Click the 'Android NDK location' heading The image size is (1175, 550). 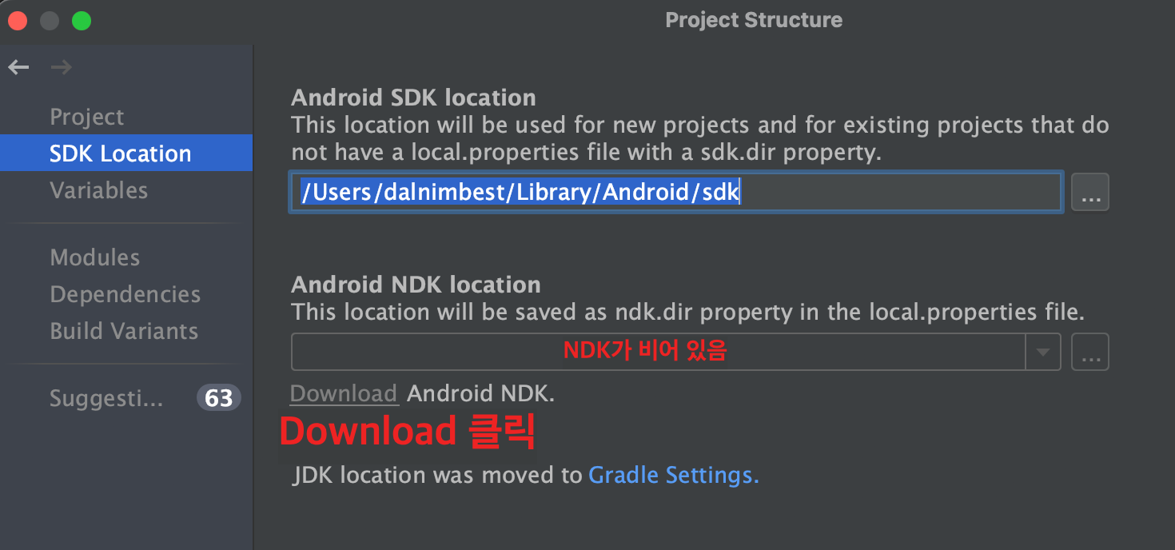pyautogui.click(x=416, y=285)
